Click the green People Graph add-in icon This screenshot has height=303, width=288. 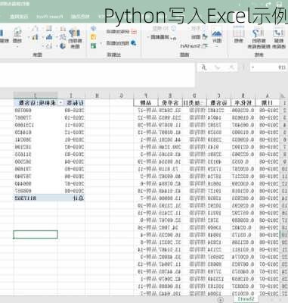(x=94, y=45)
